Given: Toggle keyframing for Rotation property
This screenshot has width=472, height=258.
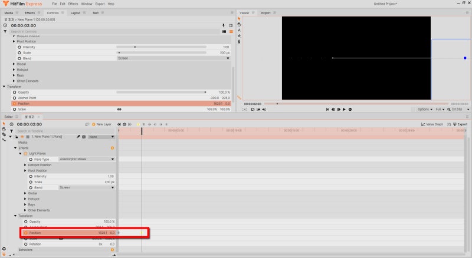Looking at the screenshot, I should [26, 244].
